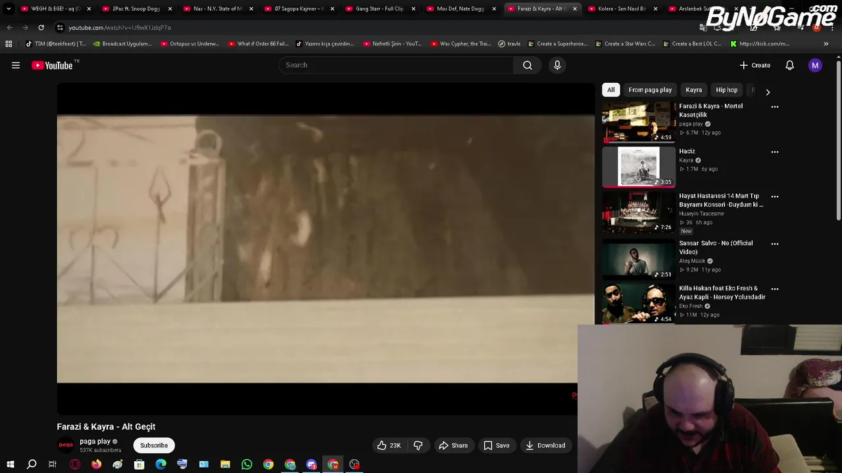The width and height of the screenshot is (842, 473).
Task: Open the travle bookmark
Action: click(509, 44)
